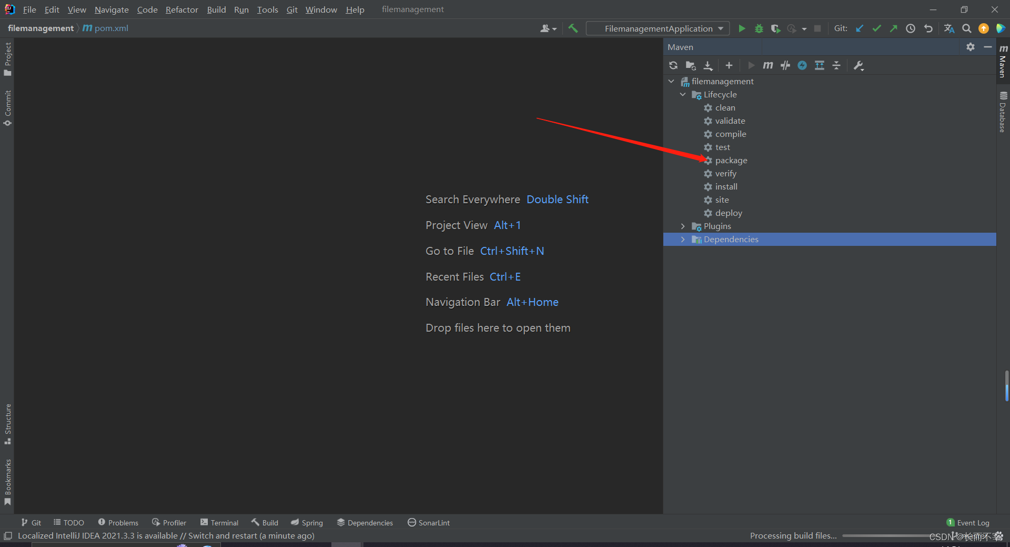Click the orange IDE update icon
The width and height of the screenshot is (1010, 547).
pos(984,28)
